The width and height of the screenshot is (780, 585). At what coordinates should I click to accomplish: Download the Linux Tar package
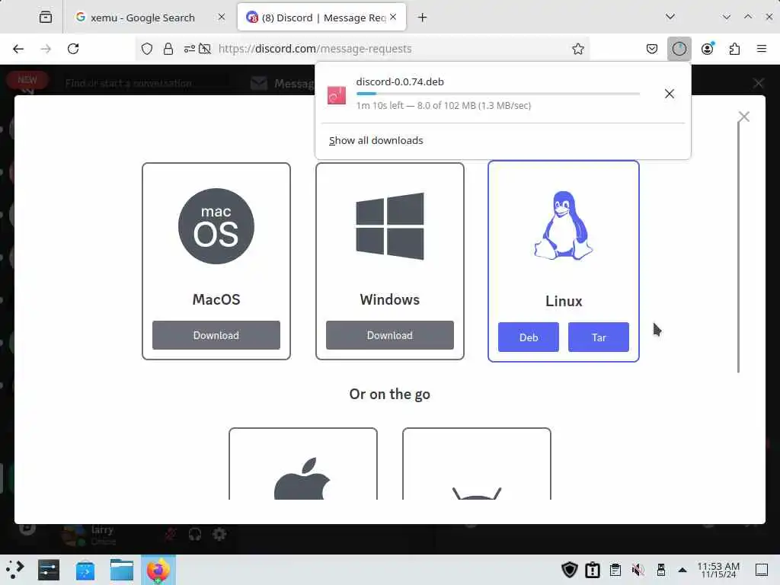click(599, 337)
